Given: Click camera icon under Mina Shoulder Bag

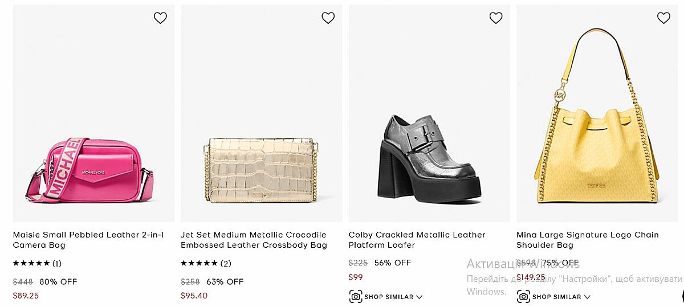Looking at the screenshot, I should tap(523, 297).
